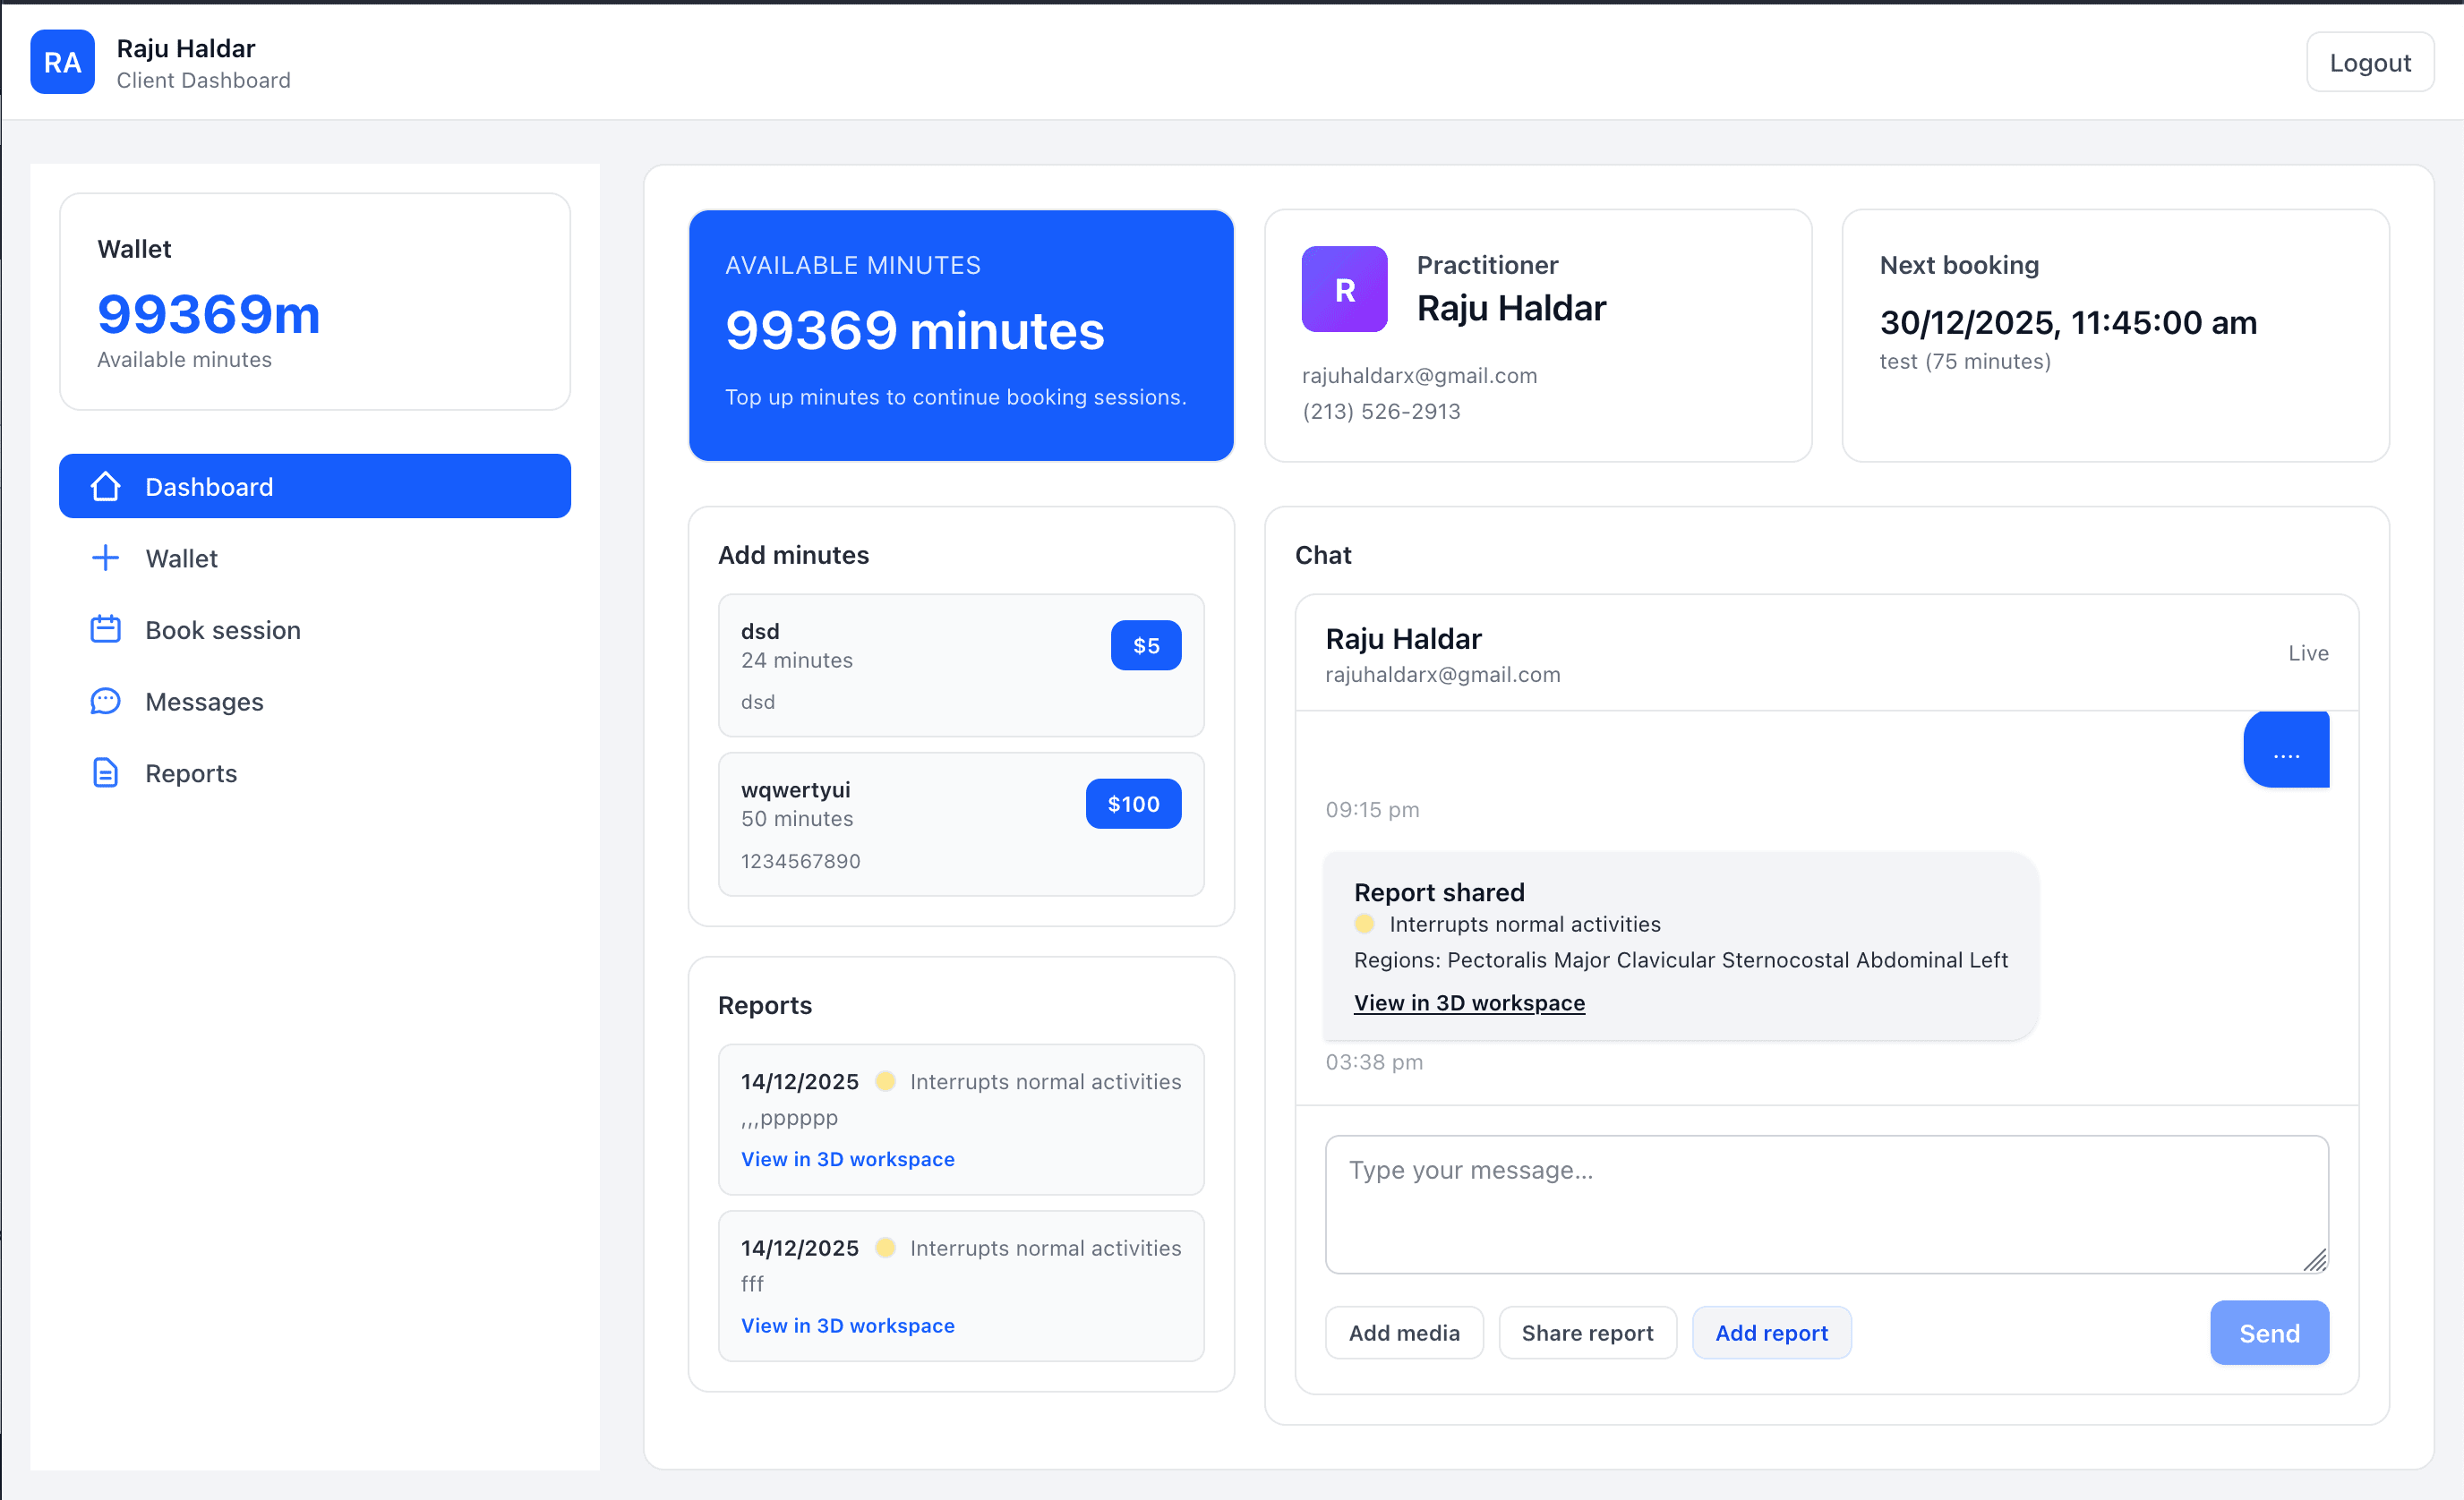The width and height of the screenshot is (2464, 1500).
Task: Click the Send button in the chat
Action: (2269, 1332)
